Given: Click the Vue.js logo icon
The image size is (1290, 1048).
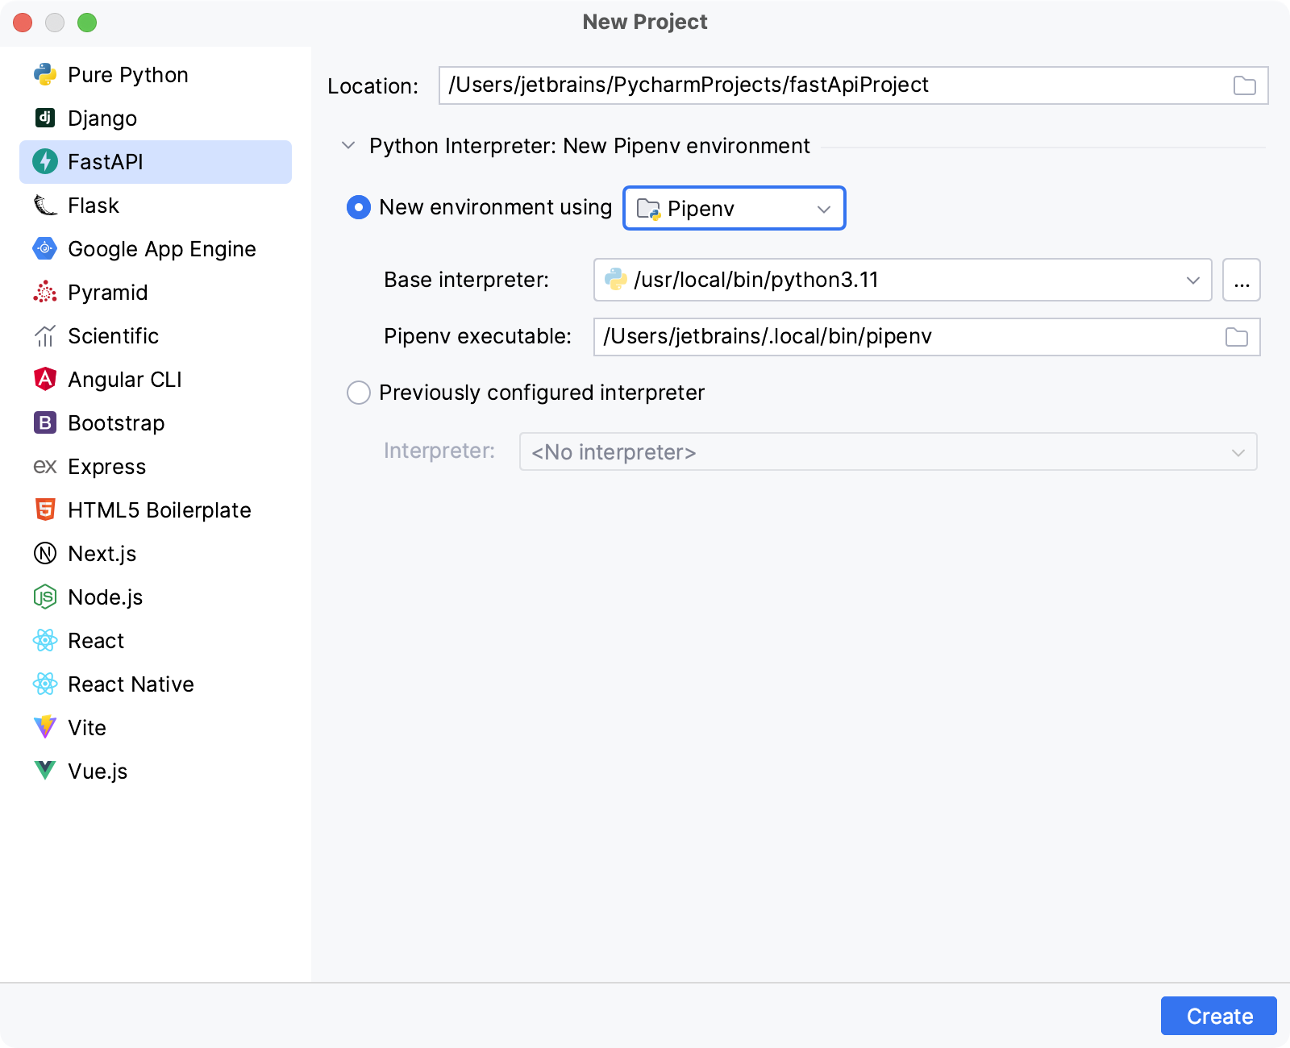Looking at the screenshot, I should 45,771.
